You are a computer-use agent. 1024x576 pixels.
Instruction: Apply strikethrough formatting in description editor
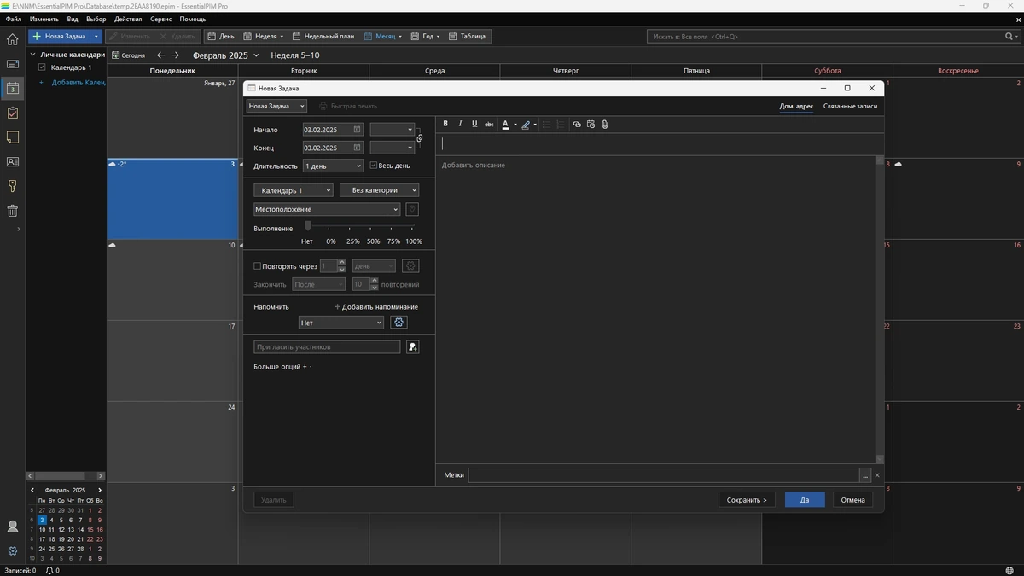(489, 124)
